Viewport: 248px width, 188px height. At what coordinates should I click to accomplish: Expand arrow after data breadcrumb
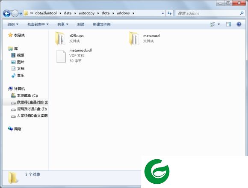click(x=75, y=13)
